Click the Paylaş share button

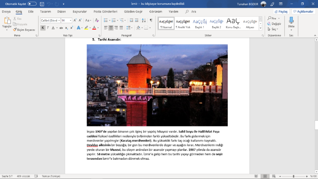[x=281, y=12]
